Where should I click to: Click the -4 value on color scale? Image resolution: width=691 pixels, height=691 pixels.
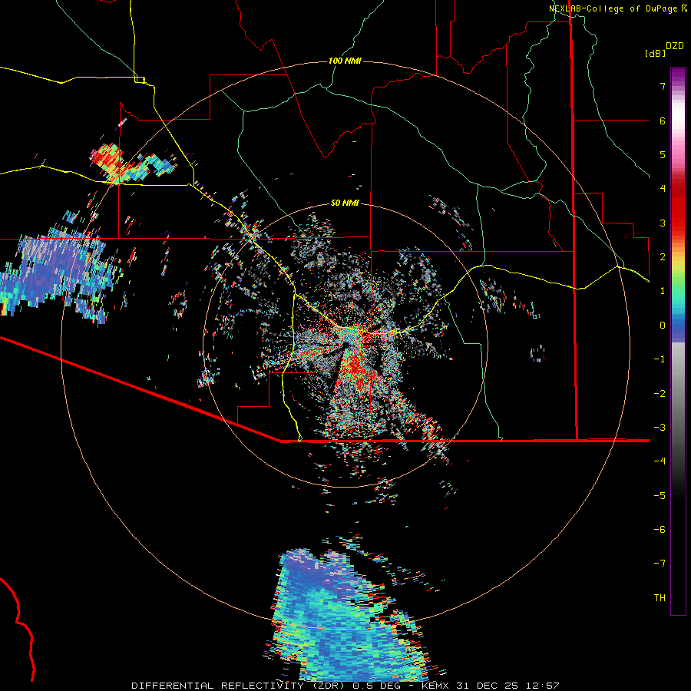click(x=660, y=461)
